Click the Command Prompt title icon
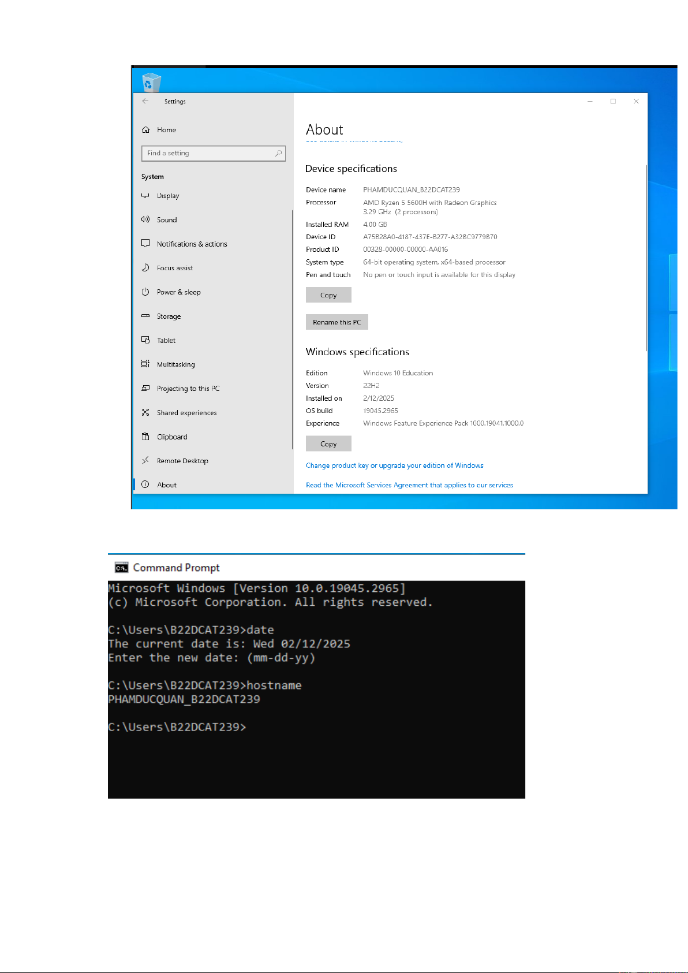The width and height of the screenshot is (688, 973). click(x=121, y=568)
